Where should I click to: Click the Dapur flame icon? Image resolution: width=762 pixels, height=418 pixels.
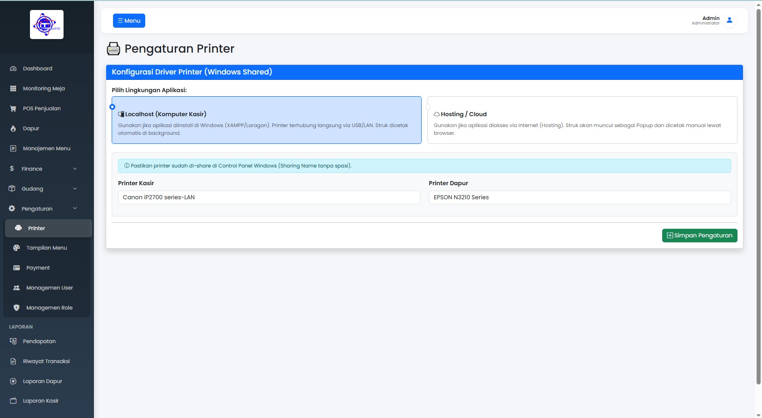tap(13, 128)
